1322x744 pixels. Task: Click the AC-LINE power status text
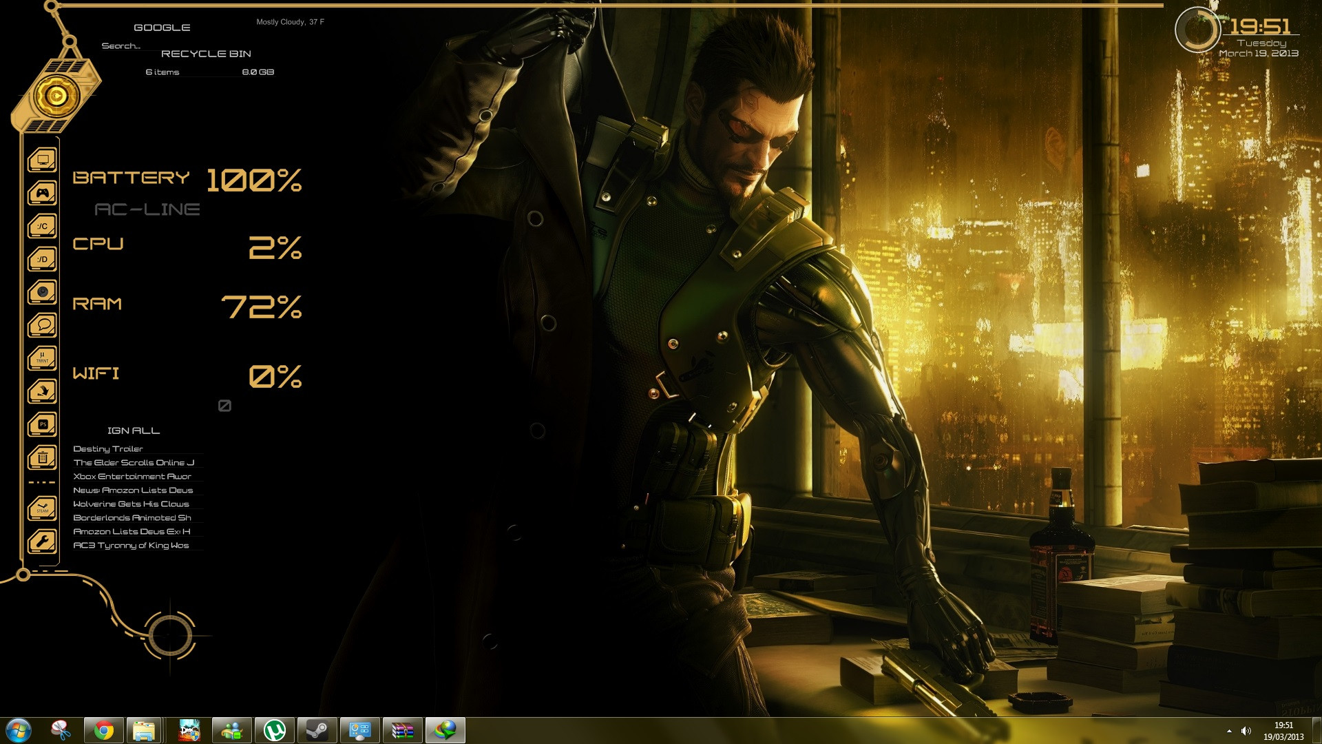pyautogui.click(x=147, y=209)
